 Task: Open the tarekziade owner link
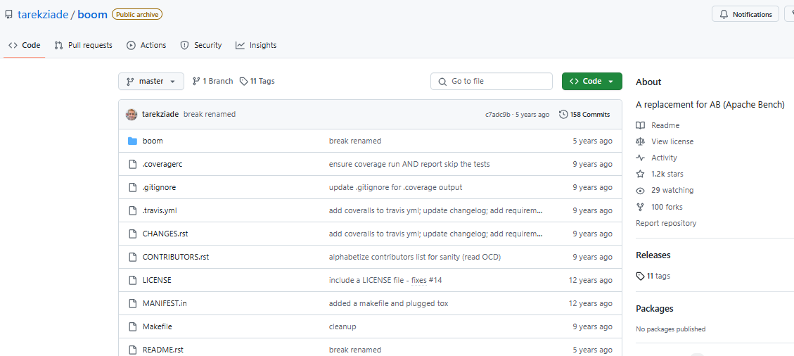click(42, 14)
